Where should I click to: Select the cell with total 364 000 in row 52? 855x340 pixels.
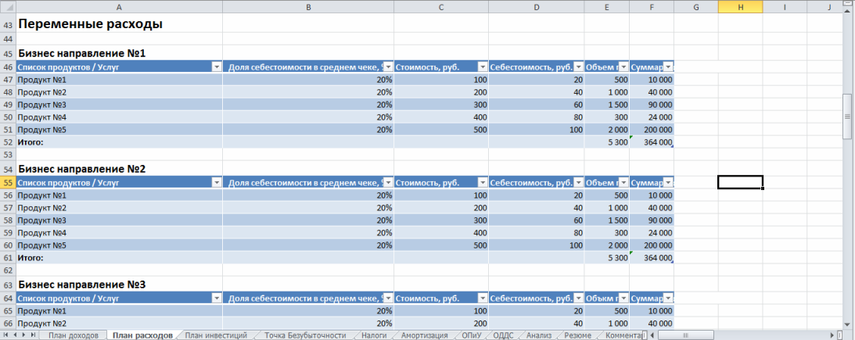651,143
